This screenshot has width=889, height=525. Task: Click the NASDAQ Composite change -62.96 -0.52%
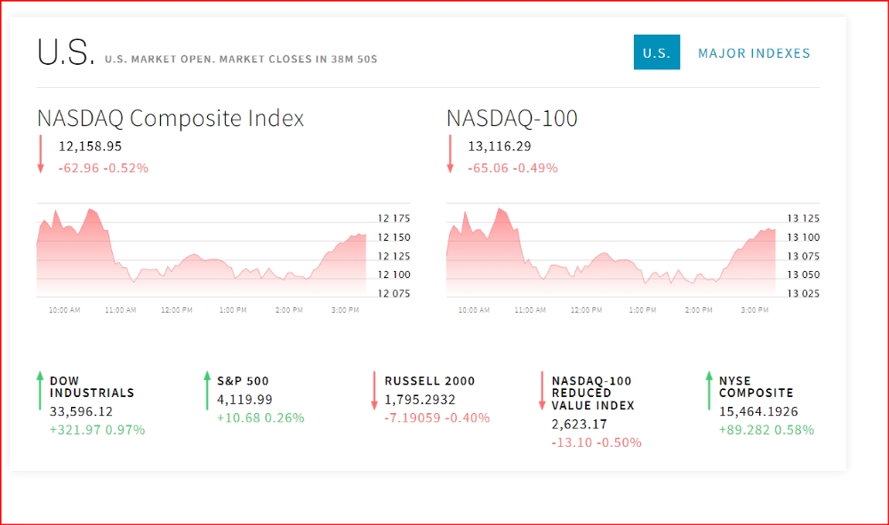pyautogui.click(x=103, y=168)
